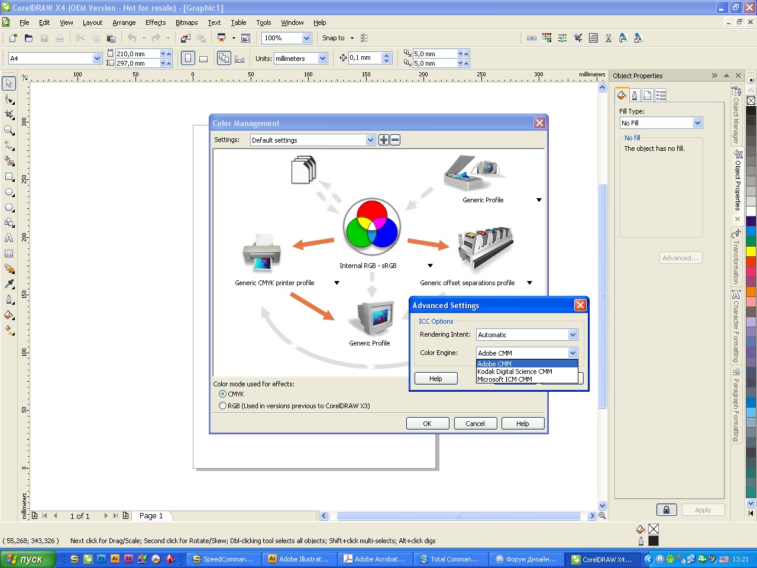The image size is (757, 568).
Task: Toggle the lock button in Object Properties
Action: point(667,510)
